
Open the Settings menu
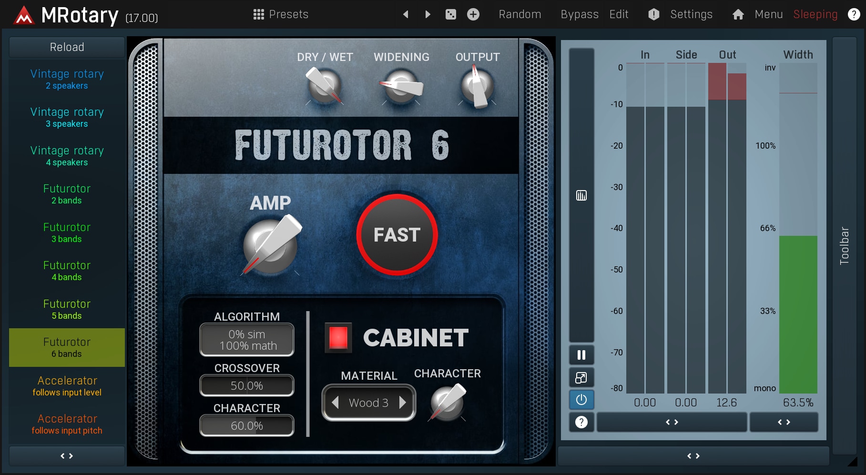point(691,14)
